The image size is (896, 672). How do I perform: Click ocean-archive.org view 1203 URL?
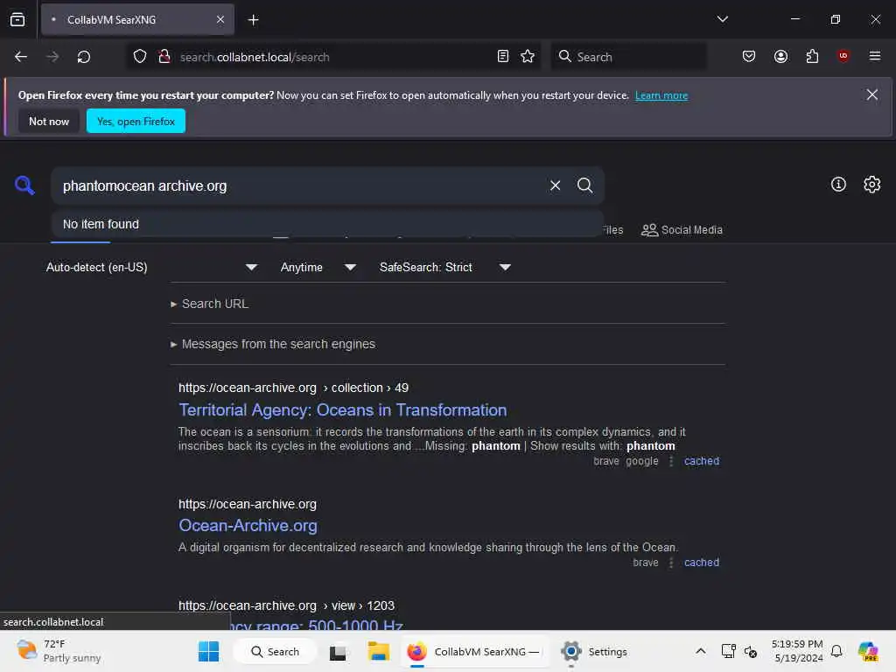[286, 605]
